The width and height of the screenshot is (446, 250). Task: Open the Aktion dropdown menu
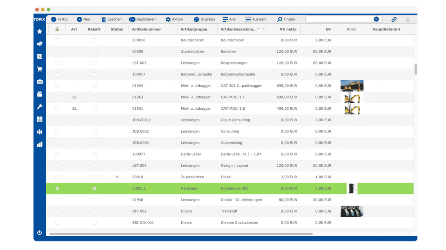pos(174,19)
